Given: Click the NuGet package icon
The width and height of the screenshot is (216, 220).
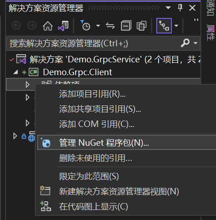Looking at the screenshot, I should 45,143.
